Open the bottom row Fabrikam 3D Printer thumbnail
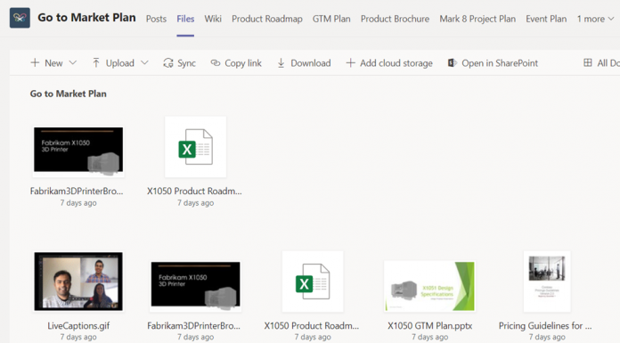The height and width of the screenshot is (343, 620). [195, 285]
